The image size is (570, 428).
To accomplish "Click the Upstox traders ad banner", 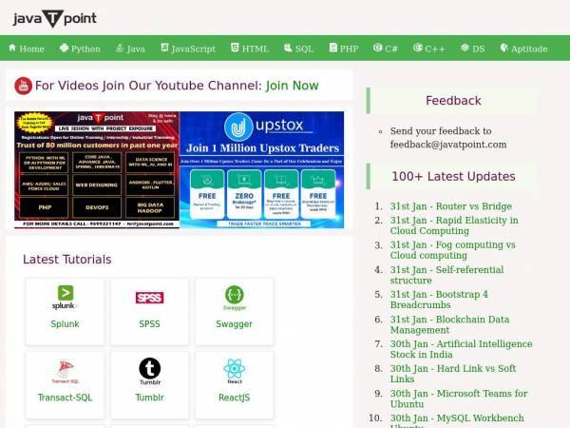I will 262,170.
